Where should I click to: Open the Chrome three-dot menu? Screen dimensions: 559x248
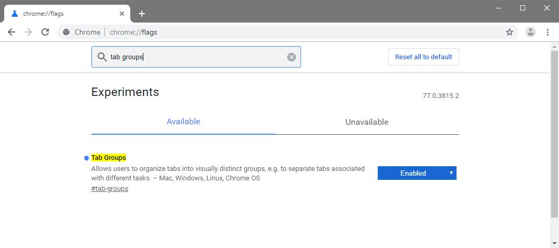tap(547, 32)
